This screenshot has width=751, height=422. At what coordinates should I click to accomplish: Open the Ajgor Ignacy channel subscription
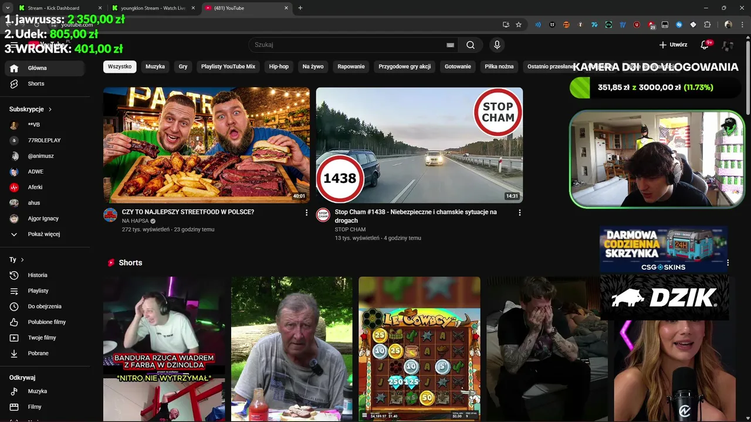click(46, 219)
